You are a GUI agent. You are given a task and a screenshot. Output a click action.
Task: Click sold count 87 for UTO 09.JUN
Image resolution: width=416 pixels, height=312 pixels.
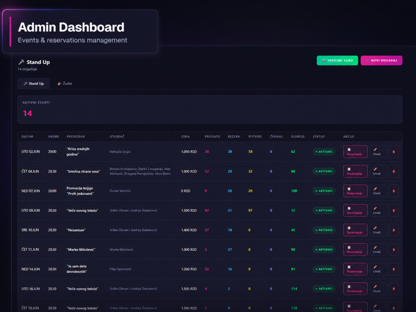tap(207, 210)
